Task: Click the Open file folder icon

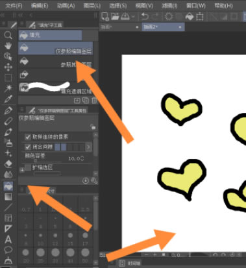Action: 115,16
